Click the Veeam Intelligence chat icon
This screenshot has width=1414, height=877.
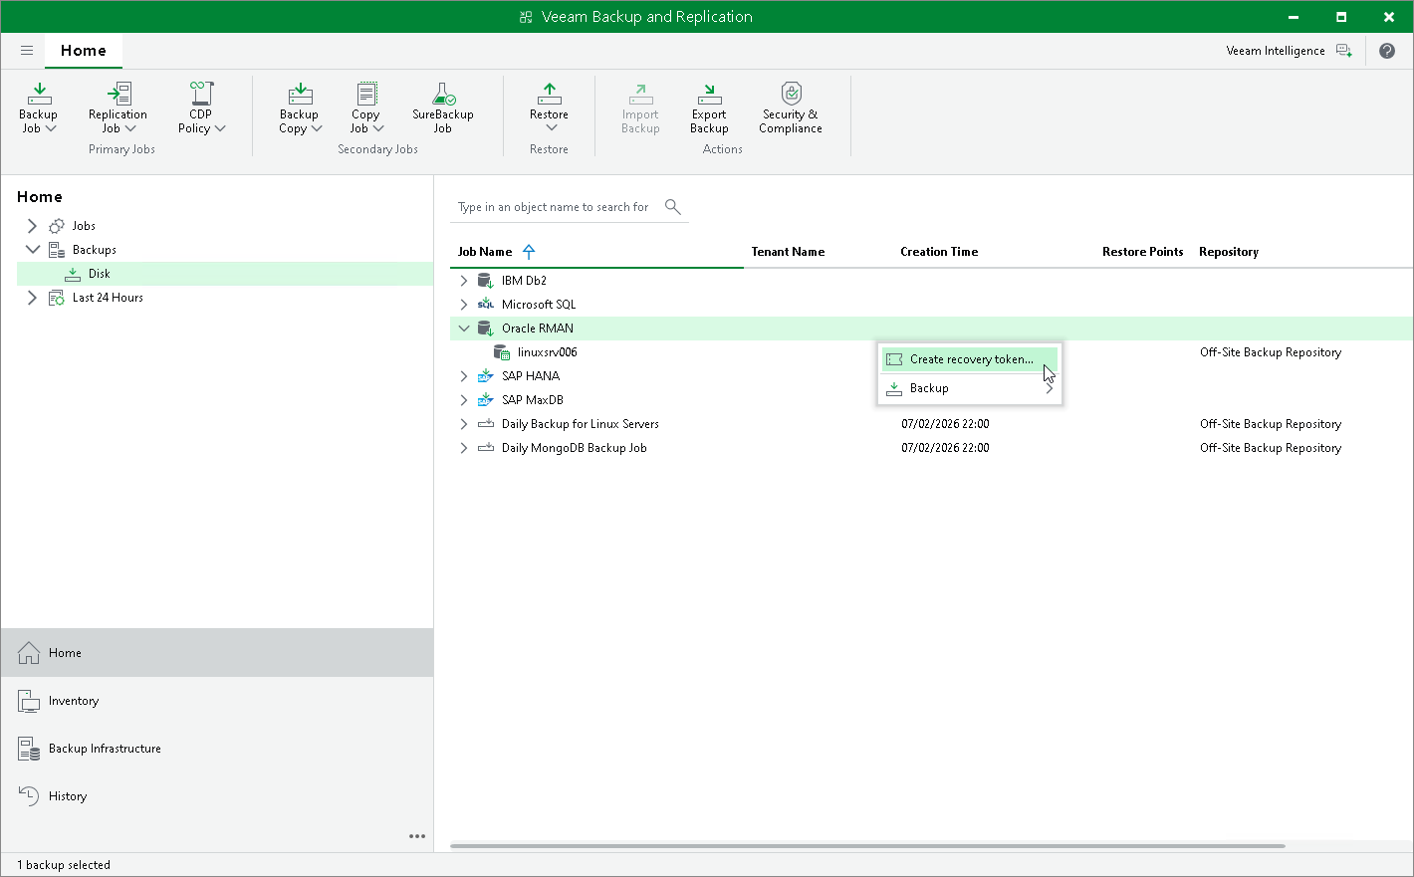tap(1344, 51)
